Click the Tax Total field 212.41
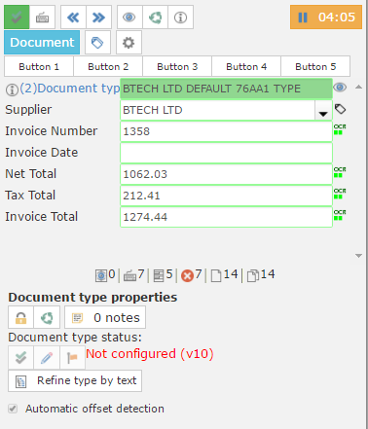The width and height of the screenshot is (368, 429). click(x=226, y=196)
